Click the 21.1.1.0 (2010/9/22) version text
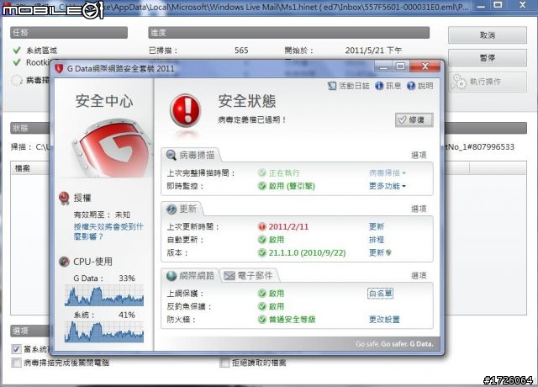The height and width of the screenshot is (387, 538). (x=307, y=252)
